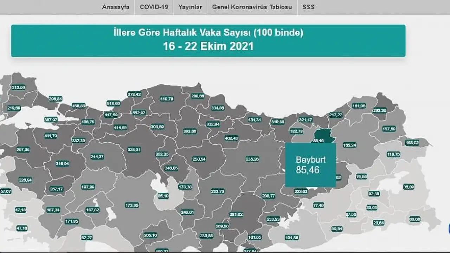Click the province showing 173,95
The height and width of the screenshot is (253, 450).
(x=132, y=205)
